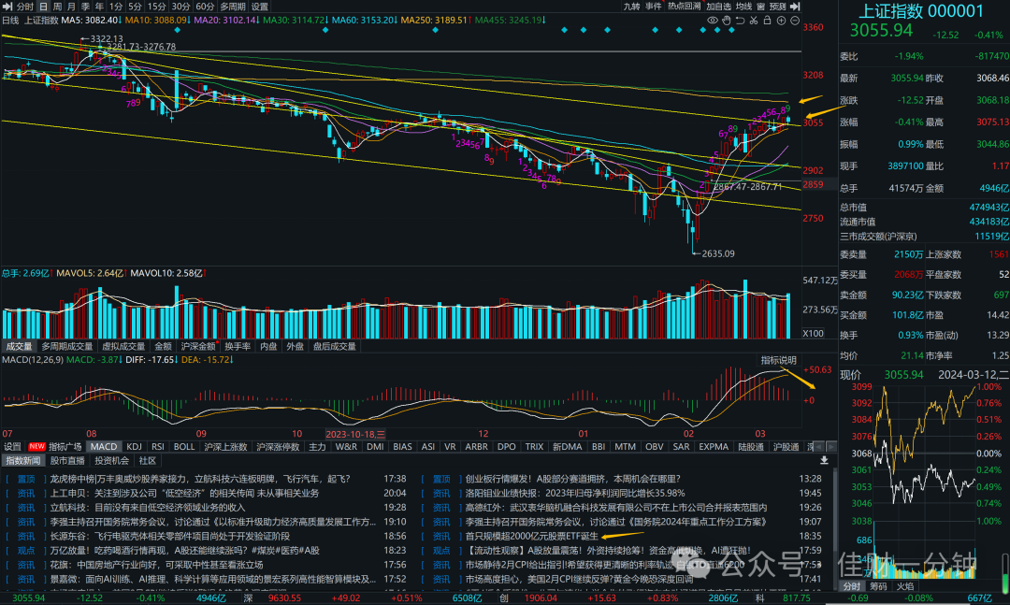Click the download icon in news panel

(824, 460)
